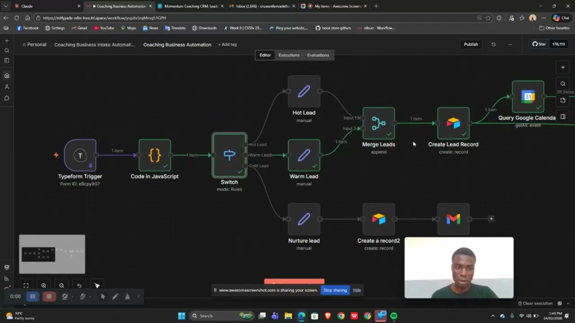Screen dimensions: 575x323
Task: Open the personal projects sidebar icon
Action: [7, 87]
